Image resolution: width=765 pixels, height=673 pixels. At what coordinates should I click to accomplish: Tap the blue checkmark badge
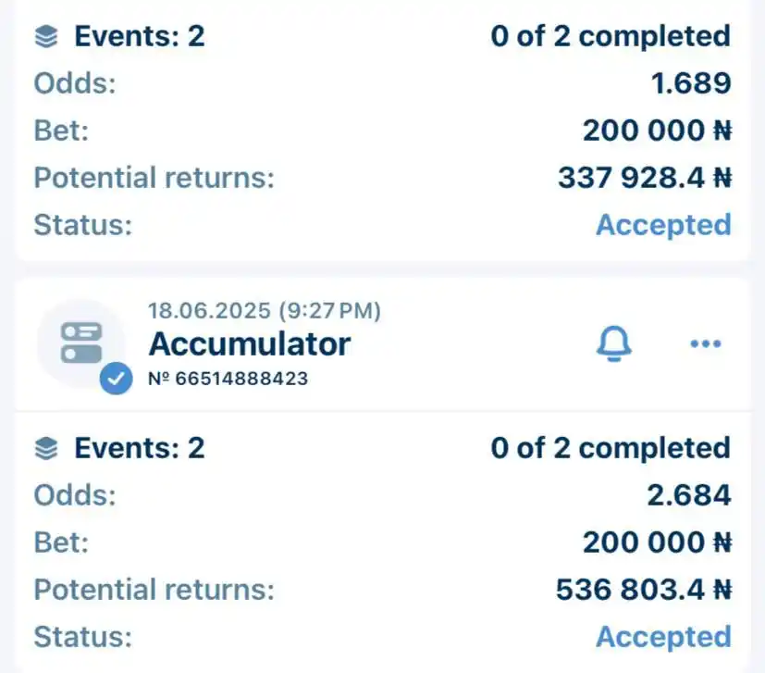[x=117, y=379]
